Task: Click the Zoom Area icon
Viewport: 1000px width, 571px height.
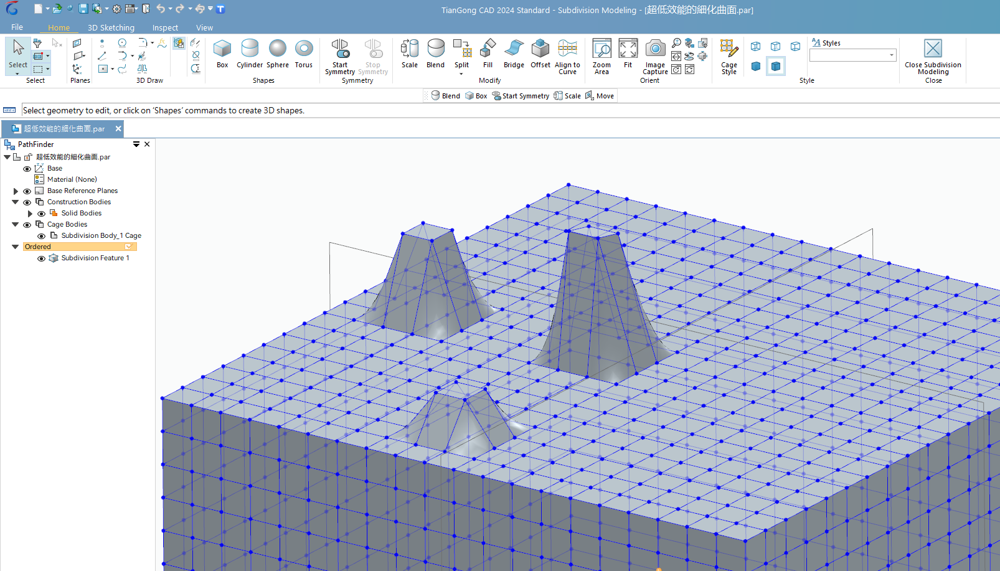Action: (601, 57)
